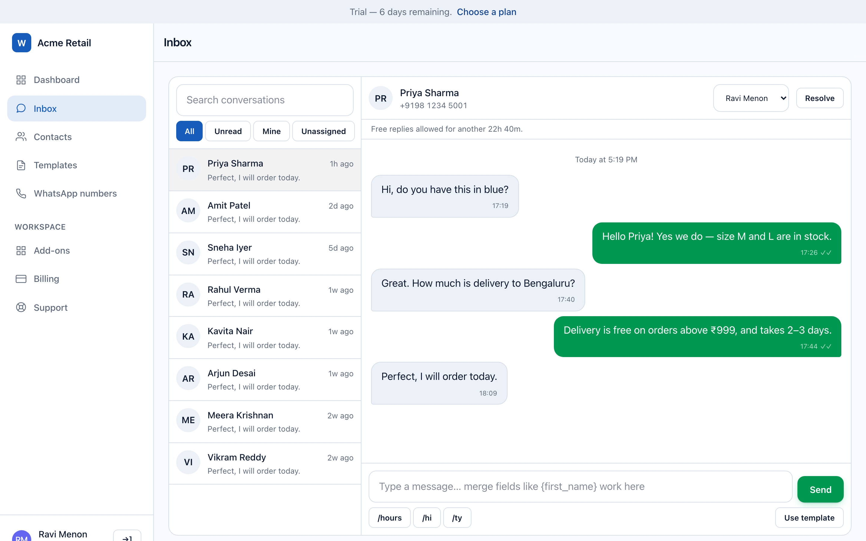Open the Meera Krishnan conversation name

tap(241, 415)
